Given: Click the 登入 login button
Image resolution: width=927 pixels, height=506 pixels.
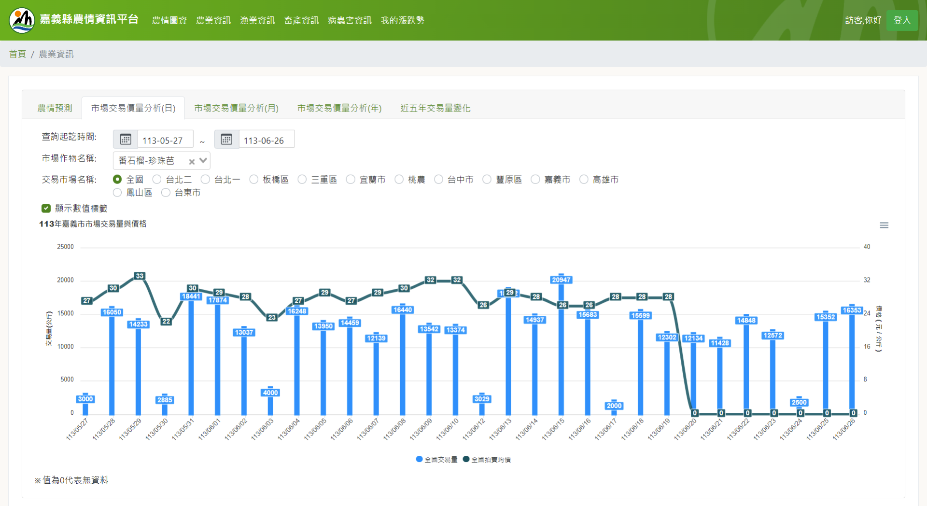Looking at the screenshot, I should (x=901, y=20).
